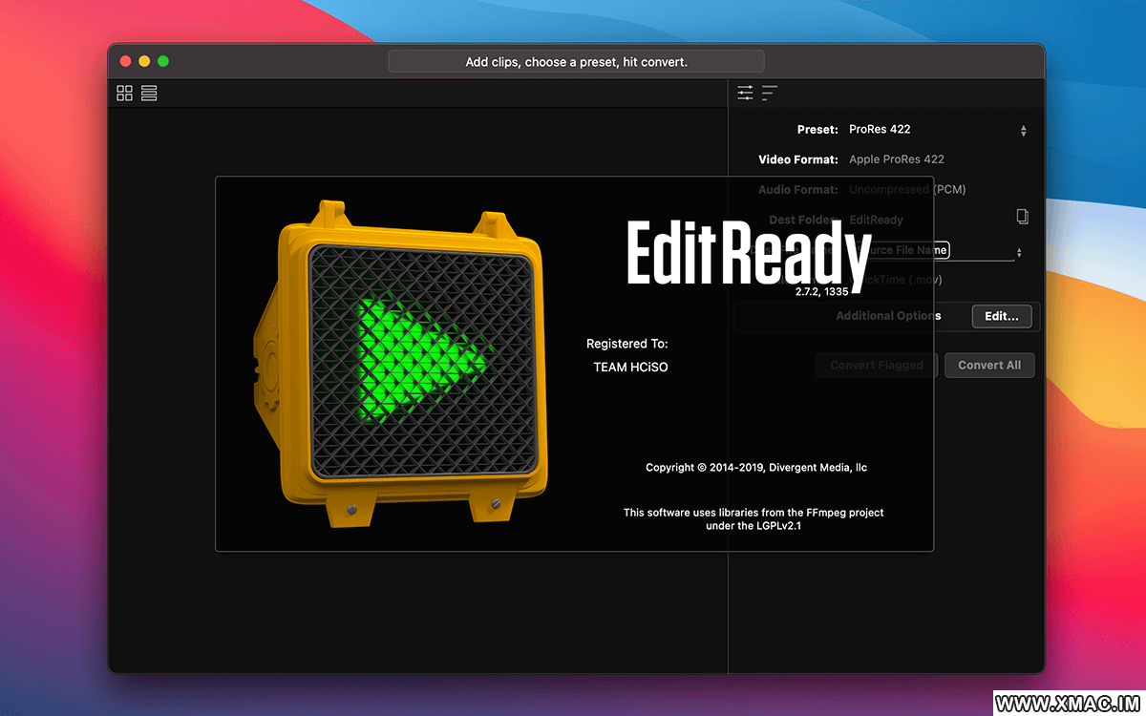The image size is (1146, 716).
Task: Open the second settings tab with staggered-lines icon
Action: click(770, 93)
